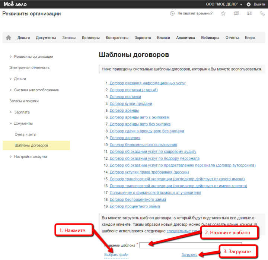Open the договор аутсорсинга template link

(182, 165)
